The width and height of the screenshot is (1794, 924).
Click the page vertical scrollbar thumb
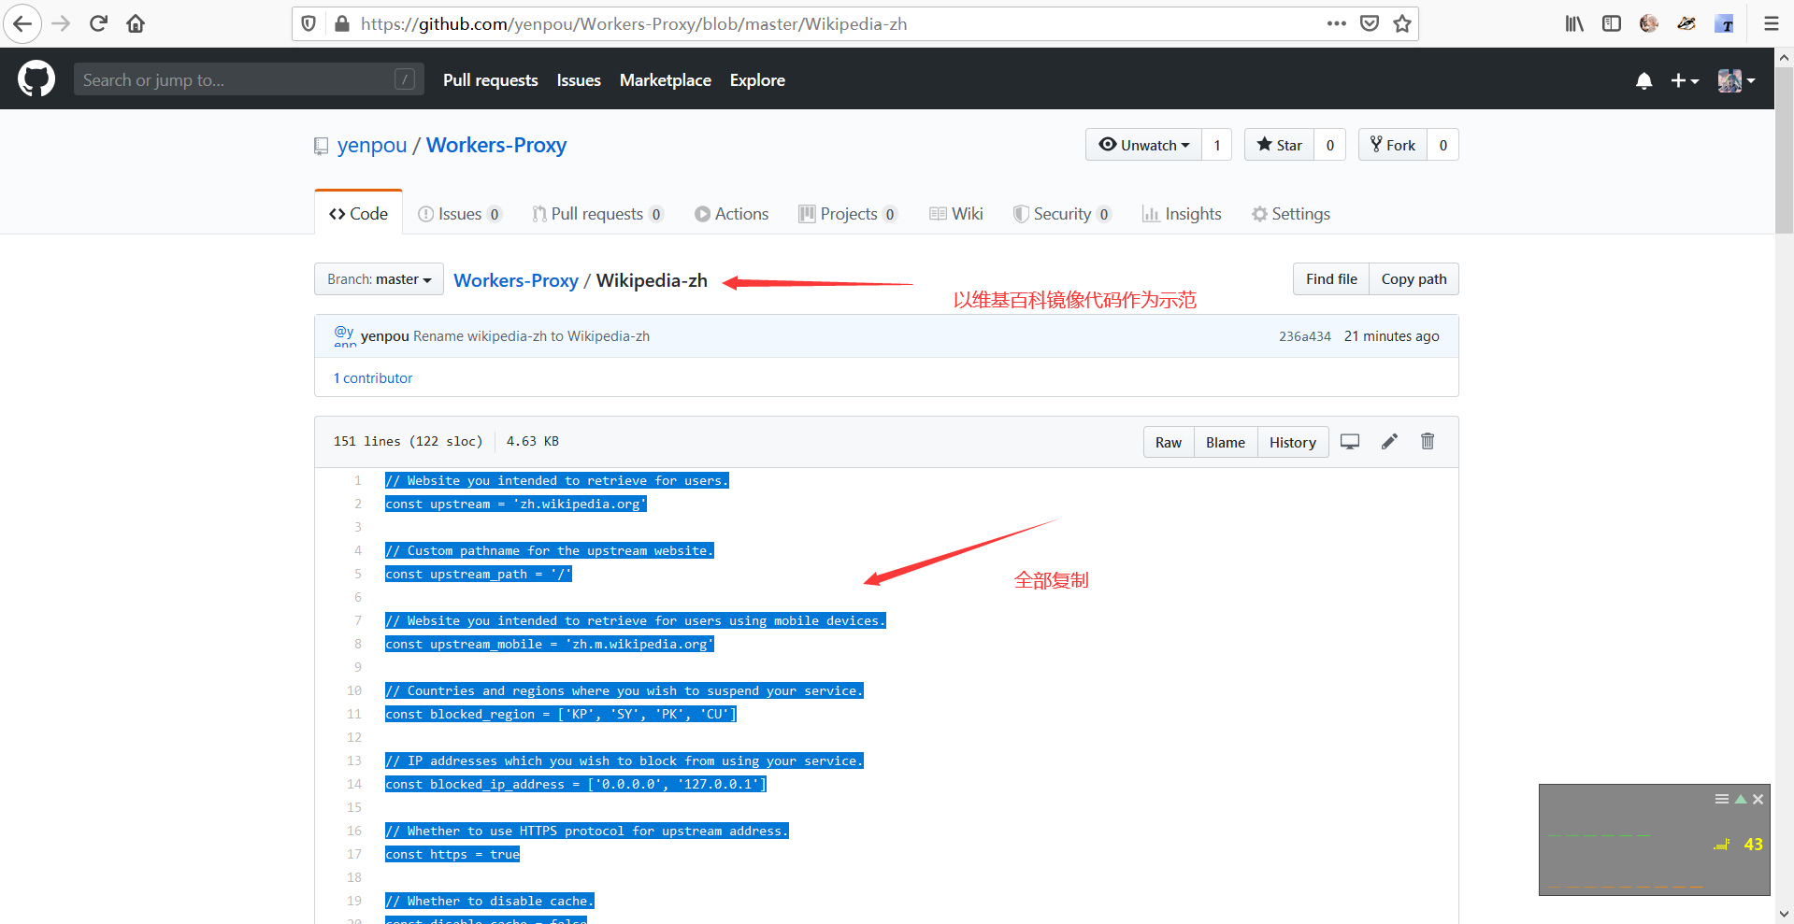(x=1785, y=149)
